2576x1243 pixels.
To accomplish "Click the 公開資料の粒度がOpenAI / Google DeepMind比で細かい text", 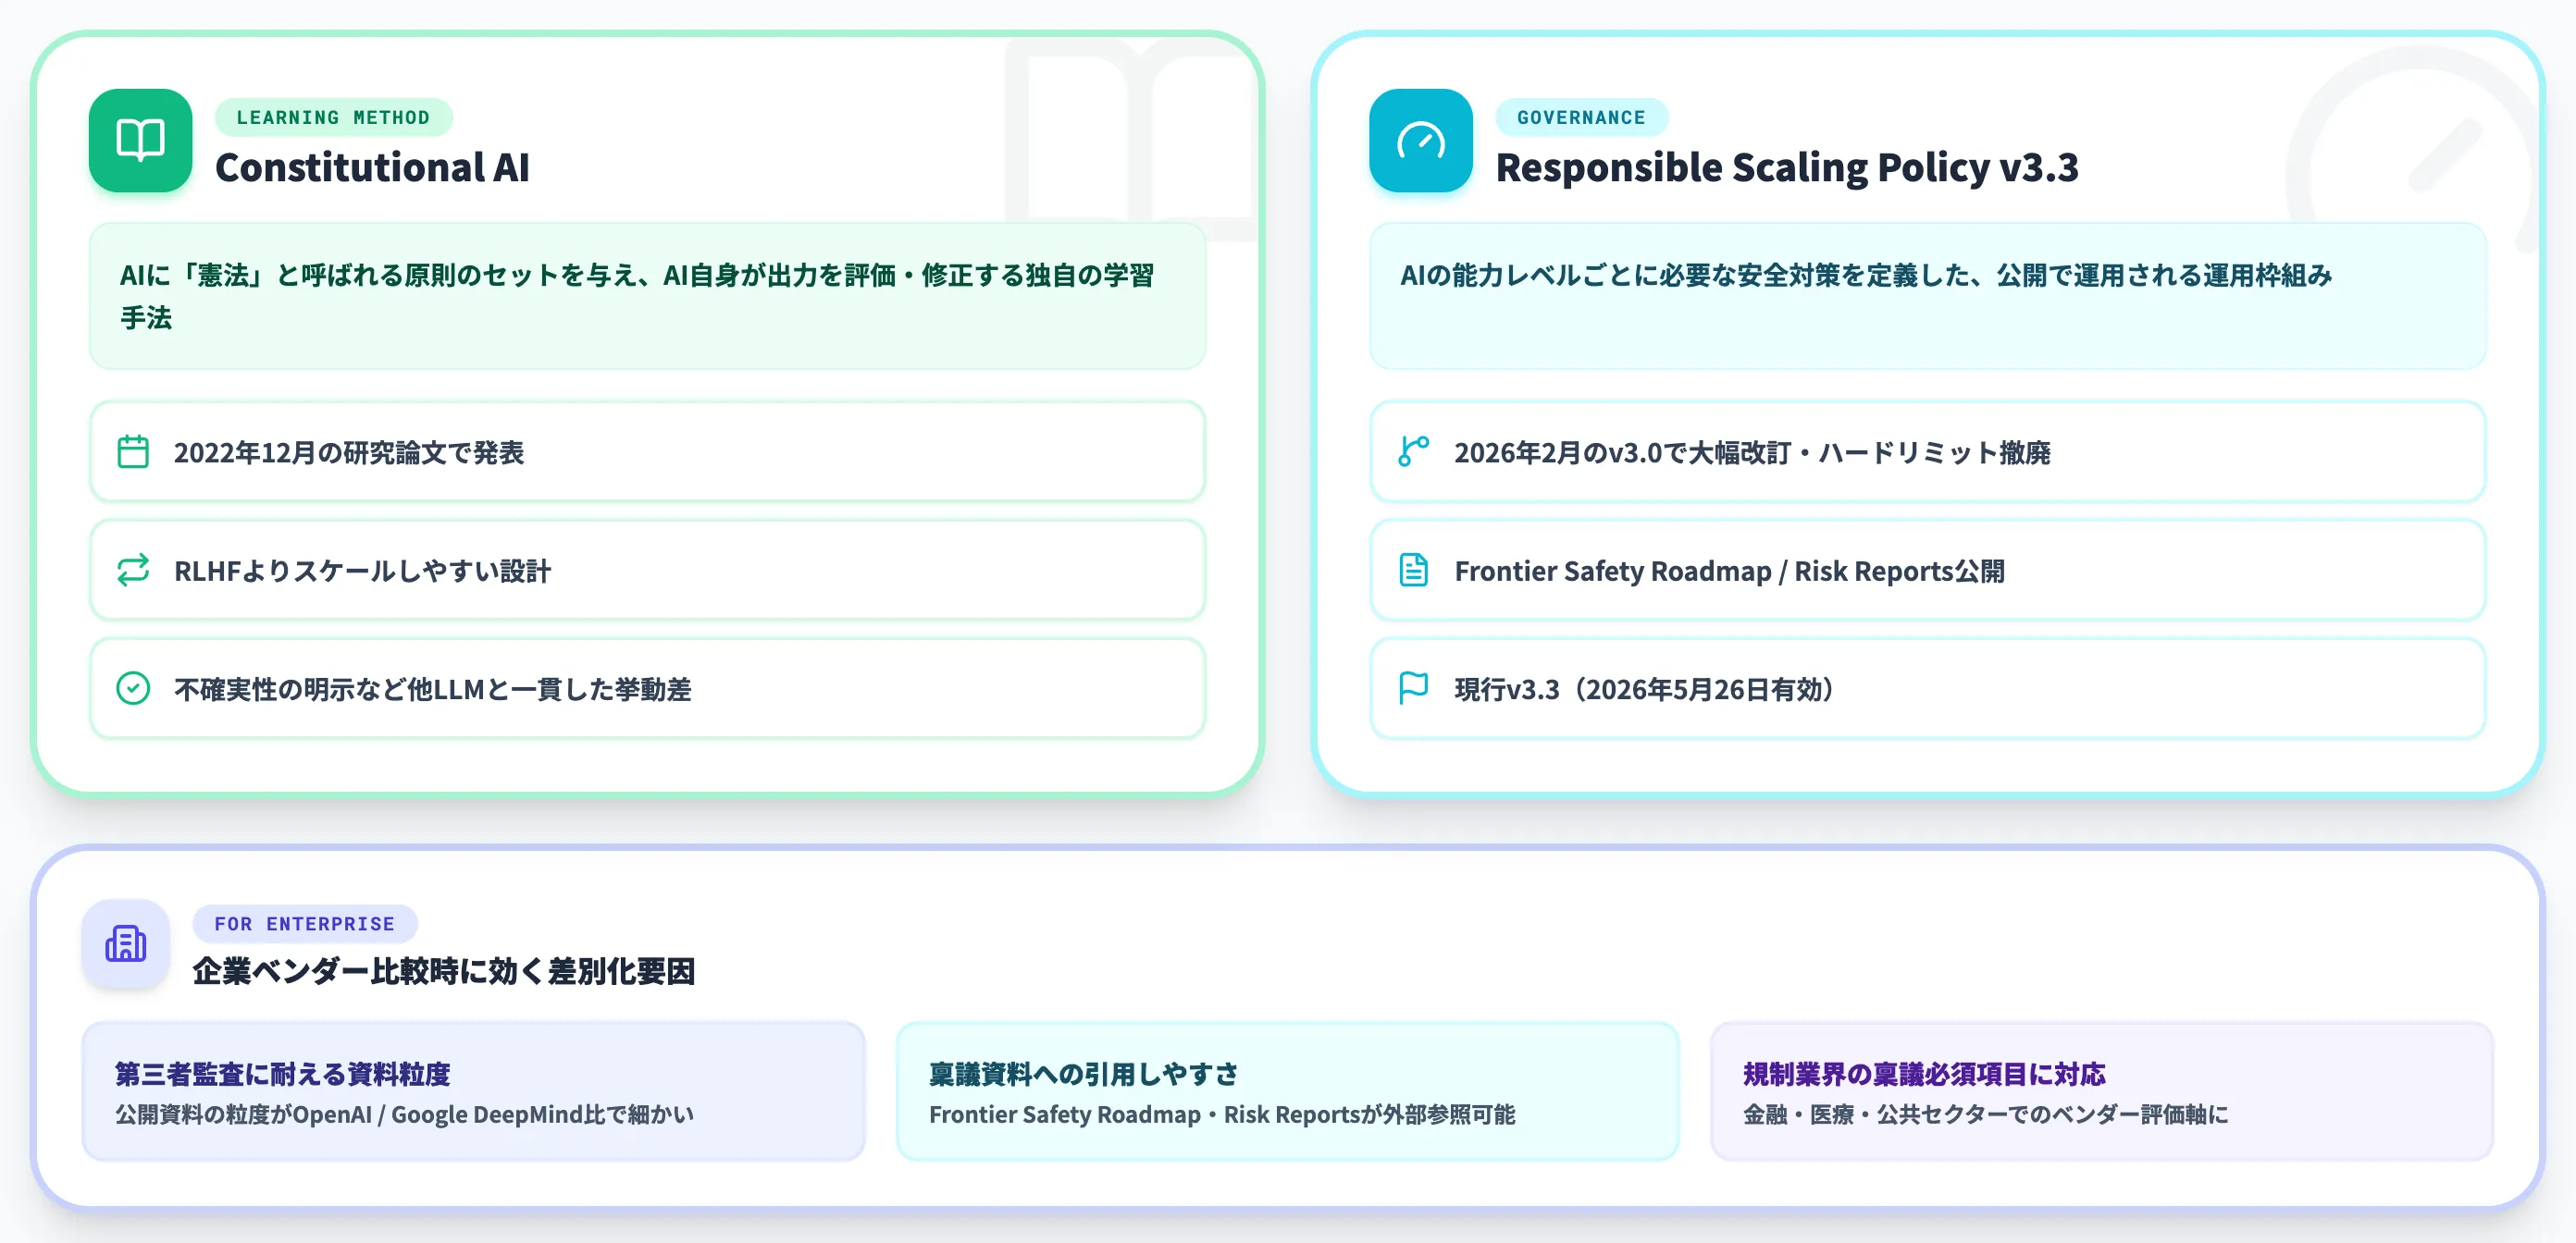I will point(404,1114).
